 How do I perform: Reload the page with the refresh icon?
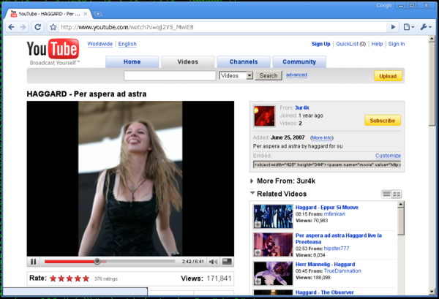click(x=38, y=27)
